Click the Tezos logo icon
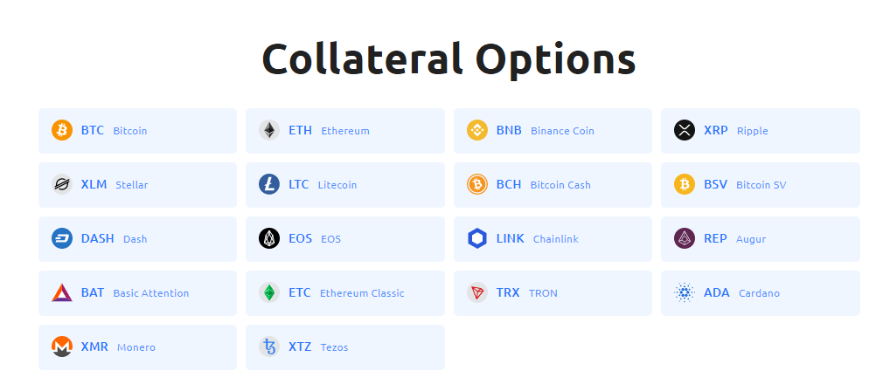The image size is (890, 391). 269,346
